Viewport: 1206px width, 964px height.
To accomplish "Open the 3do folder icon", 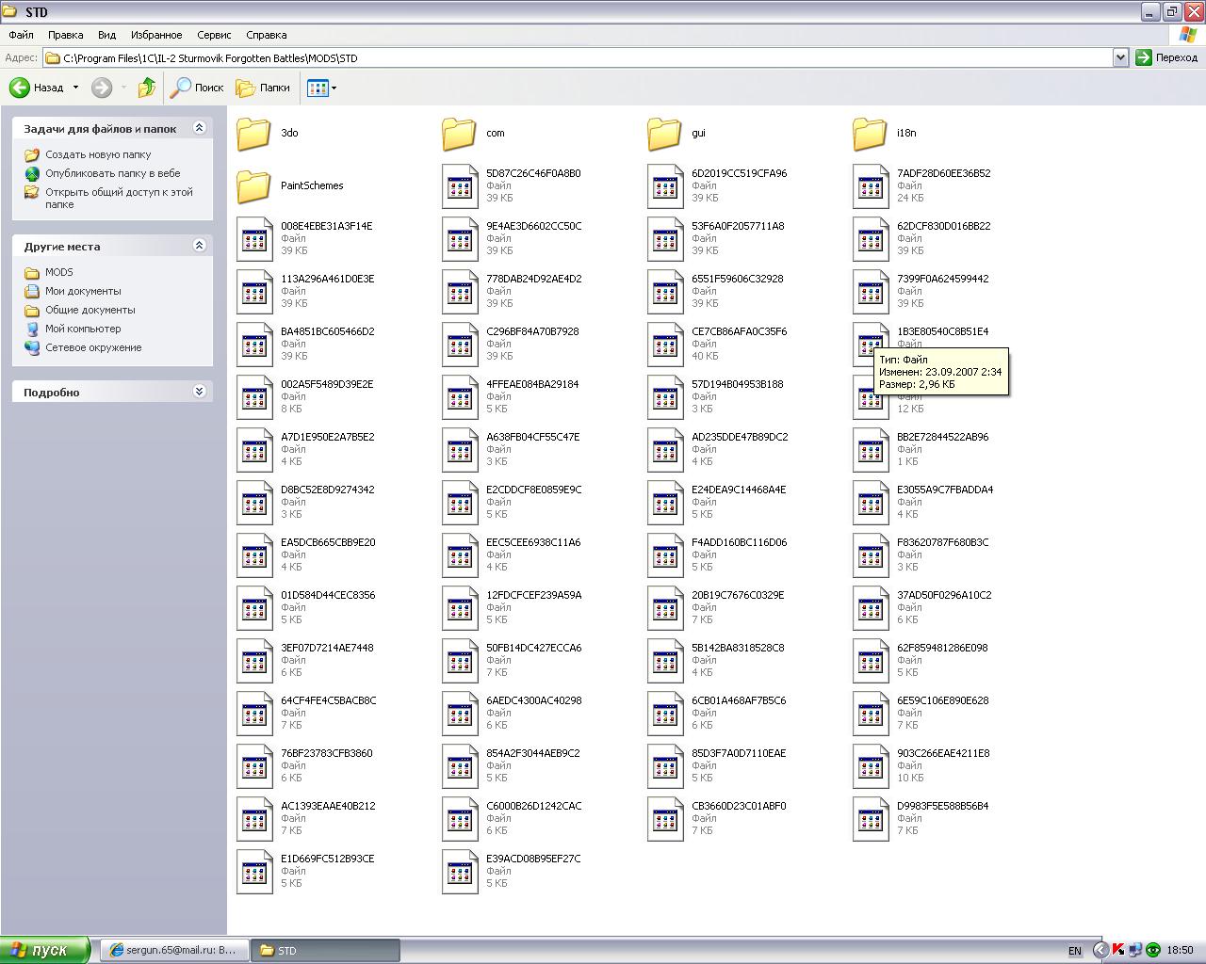I will [254, 134].
